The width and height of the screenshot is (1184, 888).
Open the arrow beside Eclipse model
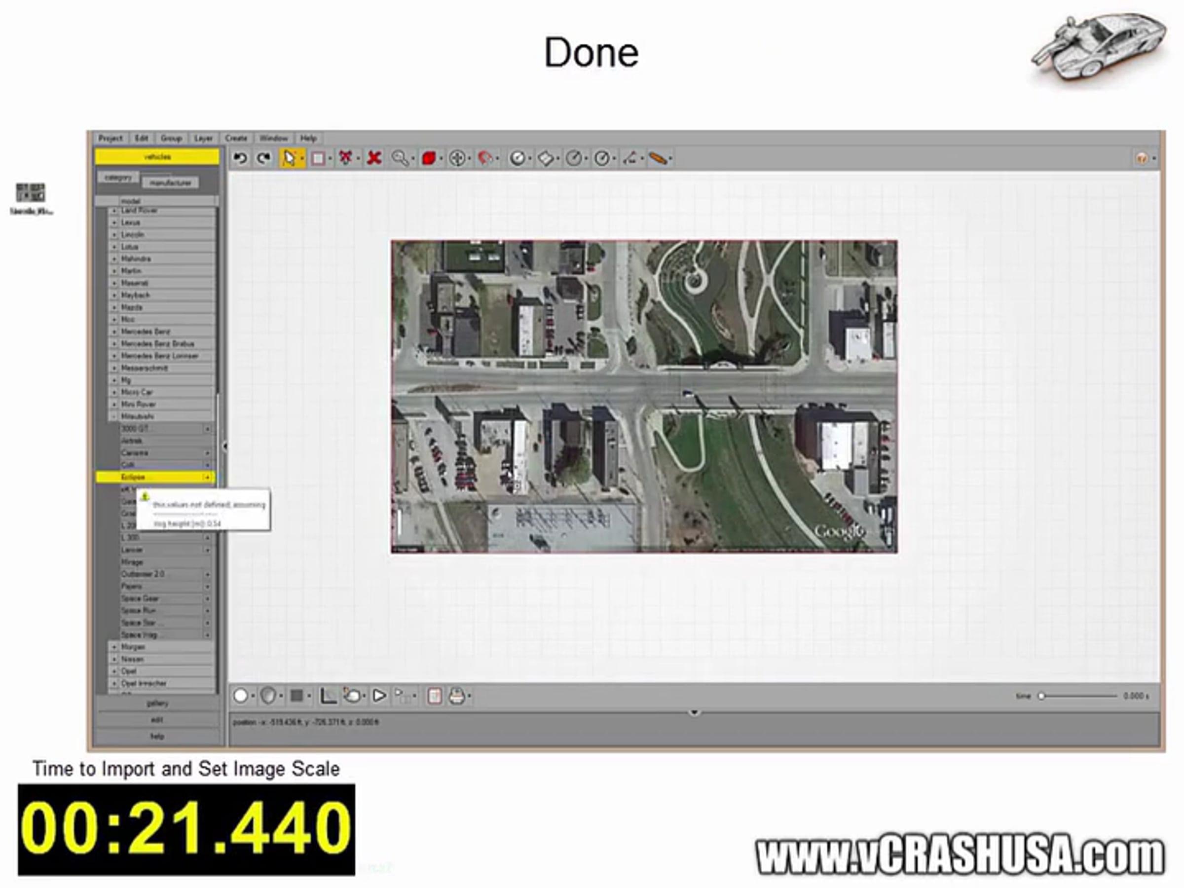click(x=207, y=477)
